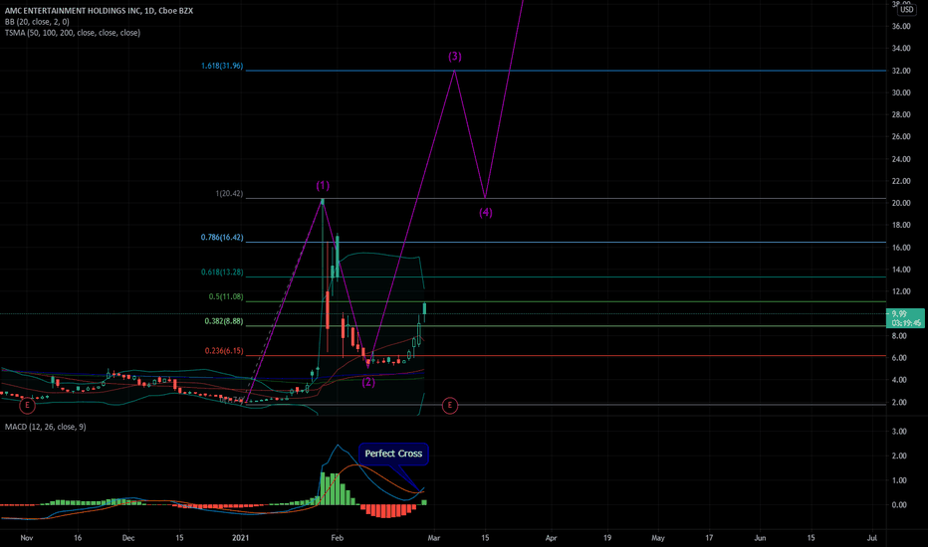Click the 32.00 price axis label
This screenshot has width=928, height=547.
(x=901, y=71)
